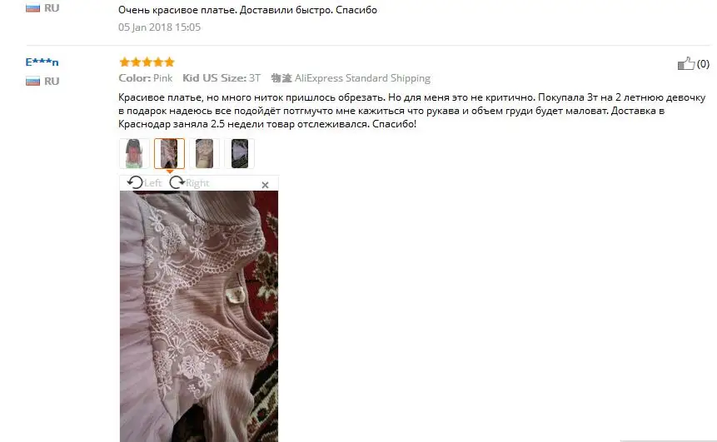Click the five-star rating of E***n's review
Viewport: 717px width, 442px height.
tap(147, 62)
